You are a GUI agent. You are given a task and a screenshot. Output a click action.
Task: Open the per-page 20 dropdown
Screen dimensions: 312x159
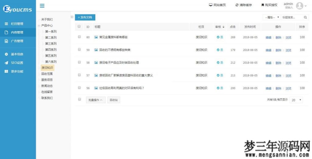(x=296, y=100)
